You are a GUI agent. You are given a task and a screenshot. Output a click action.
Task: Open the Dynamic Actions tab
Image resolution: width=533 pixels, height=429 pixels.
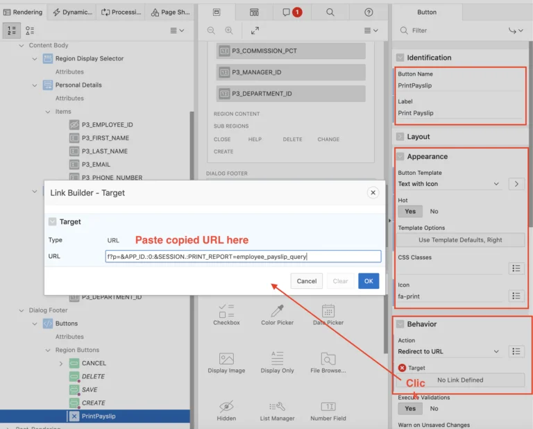click(72, 12)
